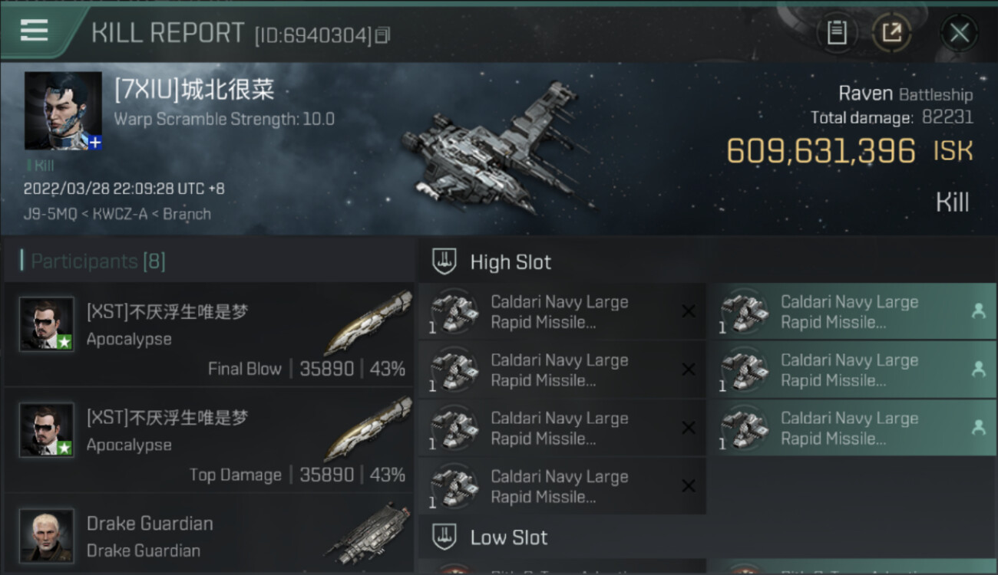Tap person icon on third dropped missile launcher
The image size is (998, 575).
(x=978, y=428)
